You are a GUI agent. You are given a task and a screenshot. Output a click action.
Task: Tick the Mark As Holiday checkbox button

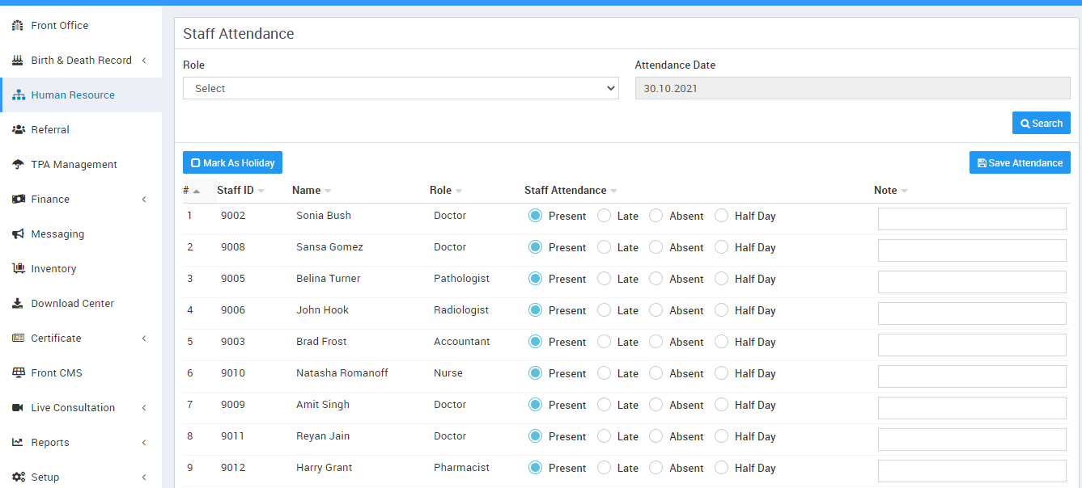click(232, 163)
